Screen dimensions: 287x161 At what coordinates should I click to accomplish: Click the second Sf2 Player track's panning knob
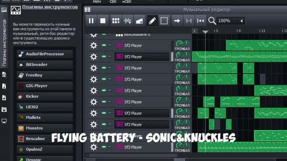pyautogui.click(x=187, y=55)
